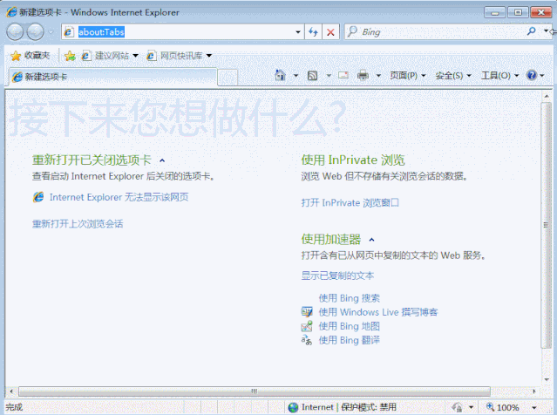Run search with magnifier icon in Bing box
Viewport: 557px width, 415px height.
pos(532,31)
